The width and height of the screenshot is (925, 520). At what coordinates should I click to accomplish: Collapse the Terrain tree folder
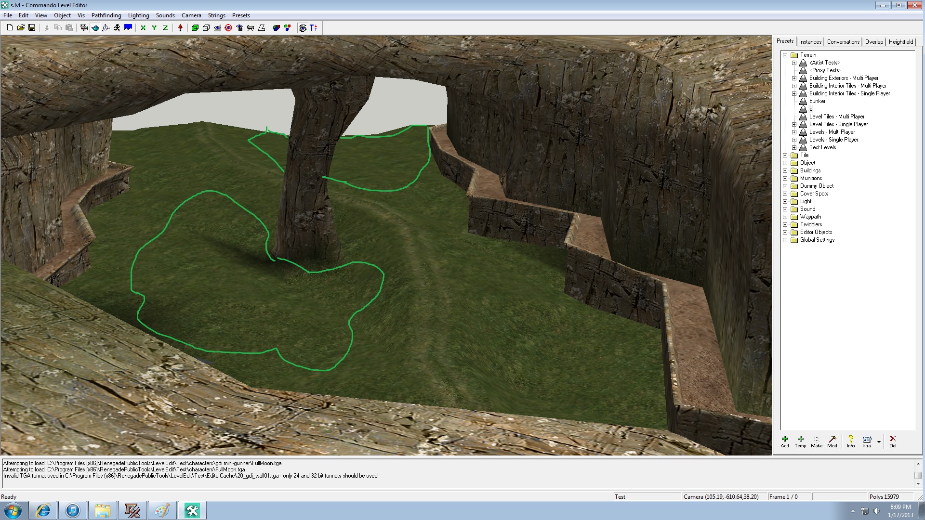(785, 55)
